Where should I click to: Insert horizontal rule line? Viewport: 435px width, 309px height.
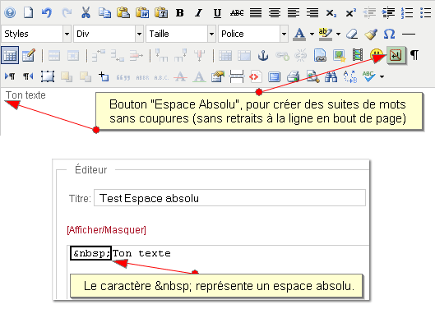pyautogui.click(x=409, y=35)
